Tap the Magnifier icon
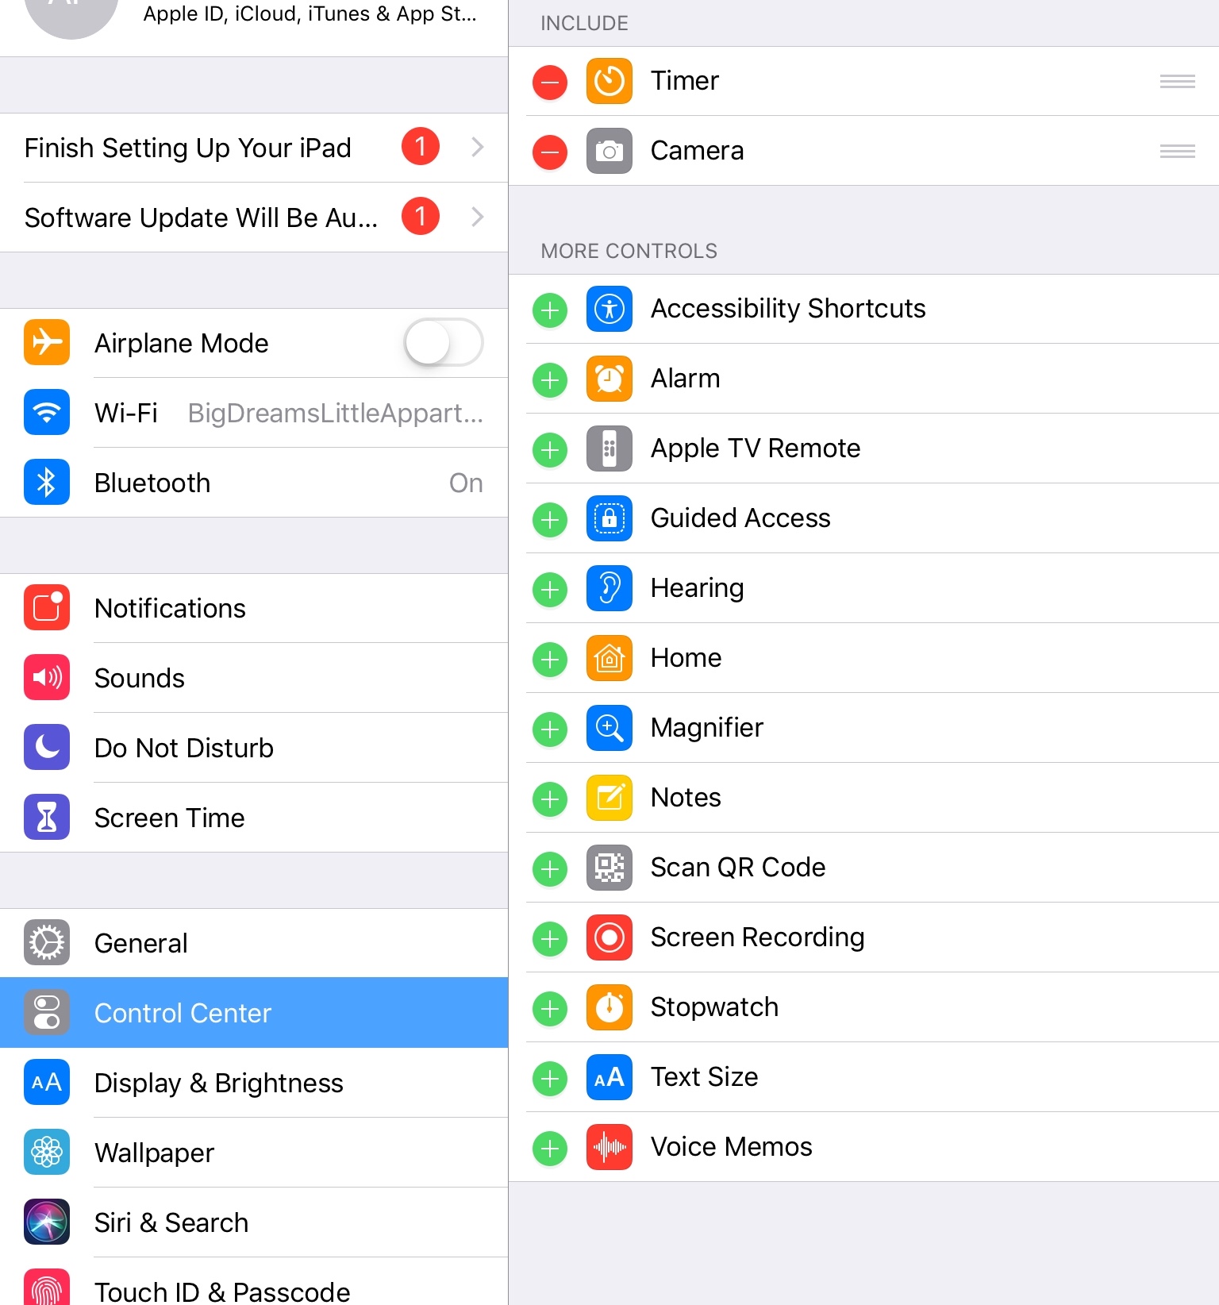This screenshot has height=1305, width=1219. (609, 728)
